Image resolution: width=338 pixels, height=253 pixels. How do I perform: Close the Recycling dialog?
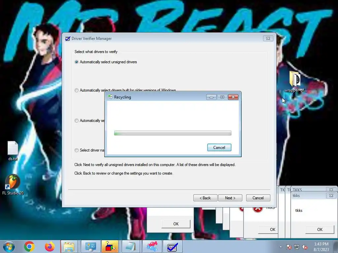233,97
